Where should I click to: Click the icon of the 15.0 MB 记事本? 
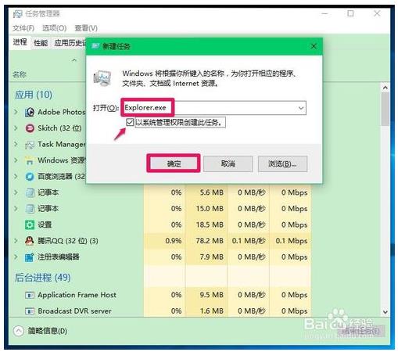click(30, 209)
